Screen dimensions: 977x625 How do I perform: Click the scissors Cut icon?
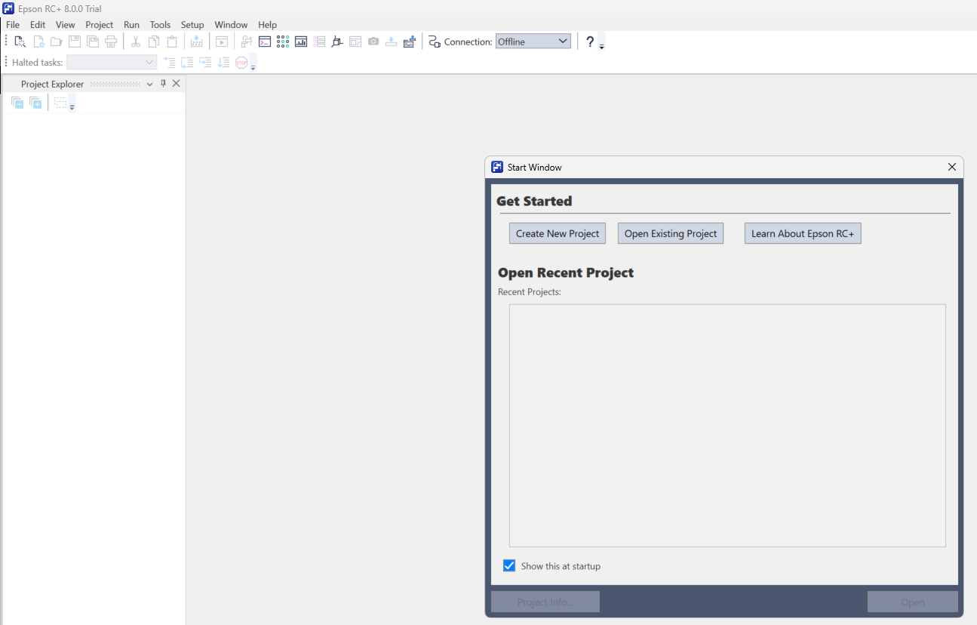136,42
